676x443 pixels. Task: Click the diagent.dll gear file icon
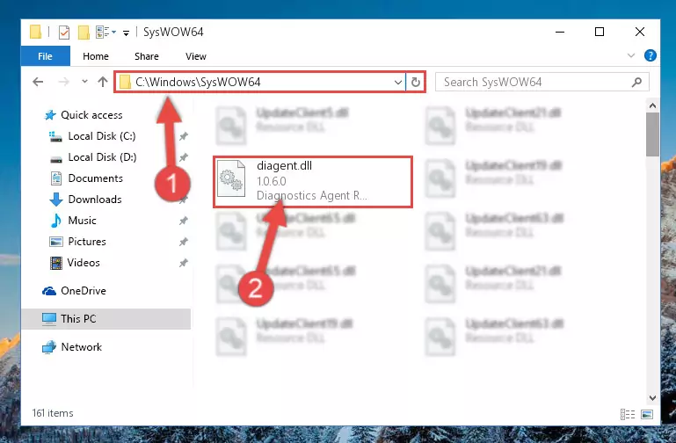click(231, 180)
